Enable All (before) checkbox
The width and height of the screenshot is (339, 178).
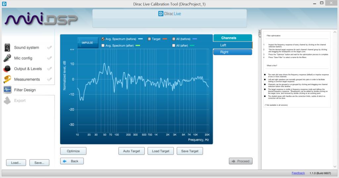[173, 39]
